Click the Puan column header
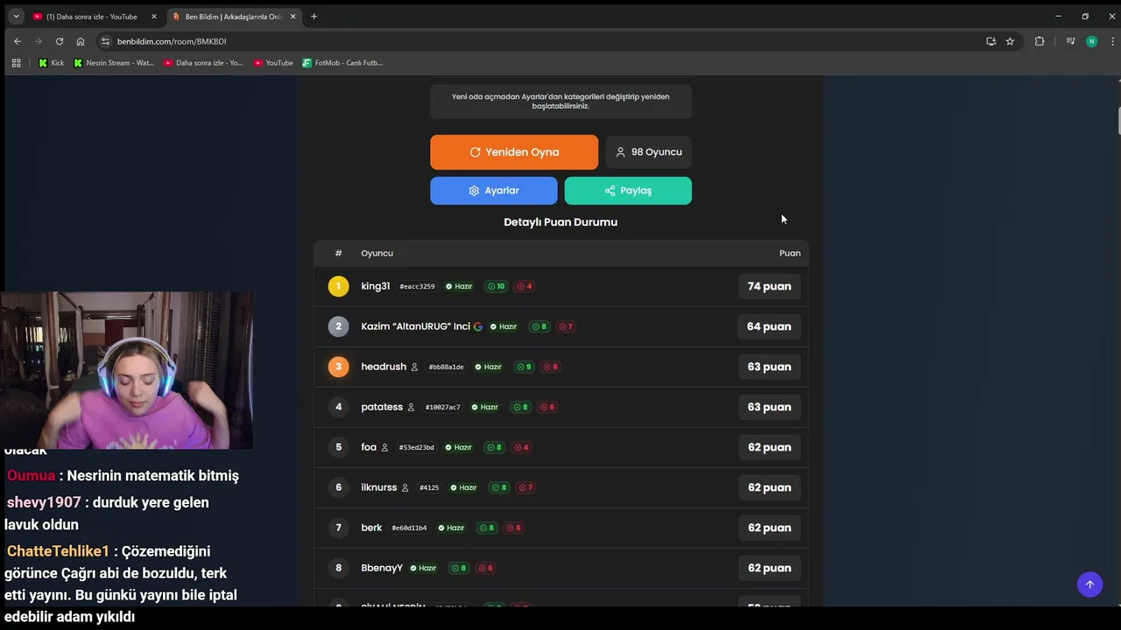This screenshot has width=1121, height=630. click(x=790, y=253)
